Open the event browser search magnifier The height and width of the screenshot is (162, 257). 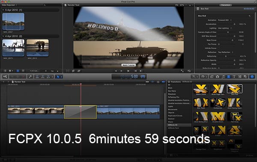(45, 5)
